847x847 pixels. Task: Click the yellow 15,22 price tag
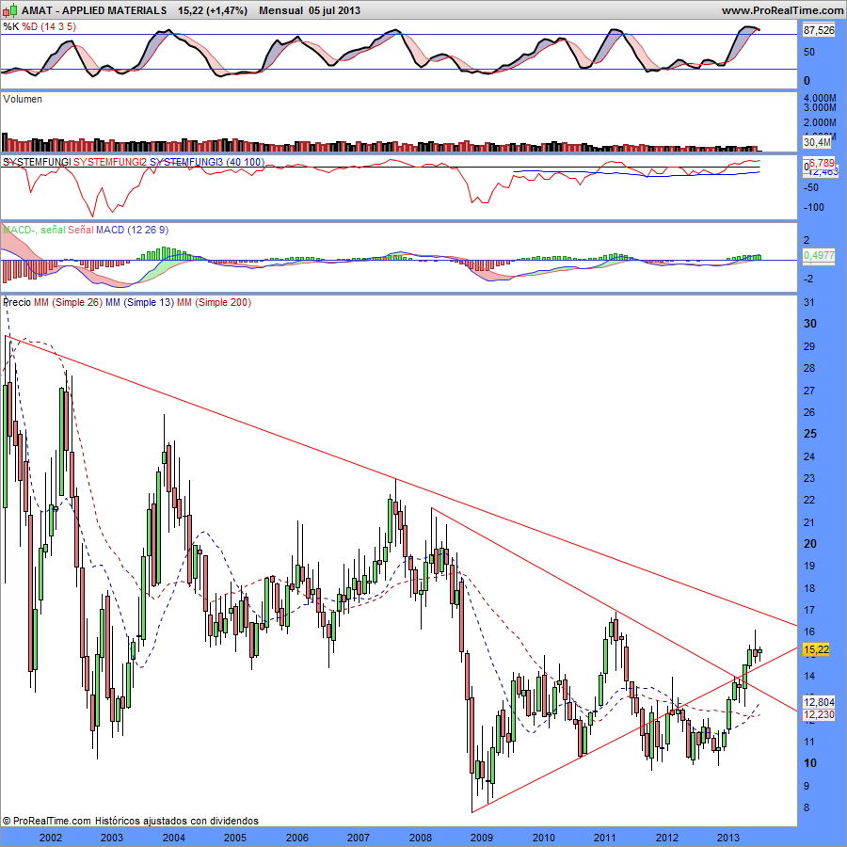coord(816,649)
